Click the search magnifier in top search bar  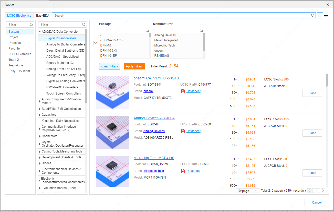pos(313,15)
